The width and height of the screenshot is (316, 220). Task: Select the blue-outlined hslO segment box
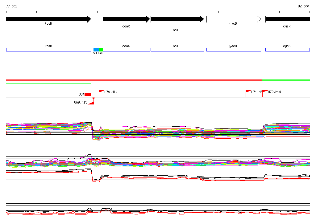177,50
